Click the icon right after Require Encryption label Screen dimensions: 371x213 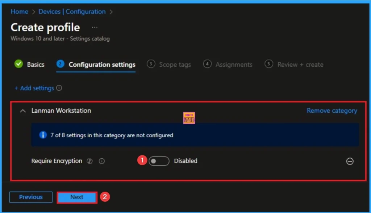(90, 161)
